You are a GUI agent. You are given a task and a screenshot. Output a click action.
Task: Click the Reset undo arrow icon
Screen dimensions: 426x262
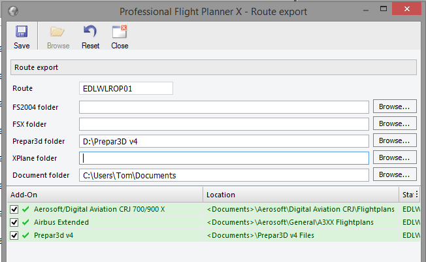(x=90, y=31)
